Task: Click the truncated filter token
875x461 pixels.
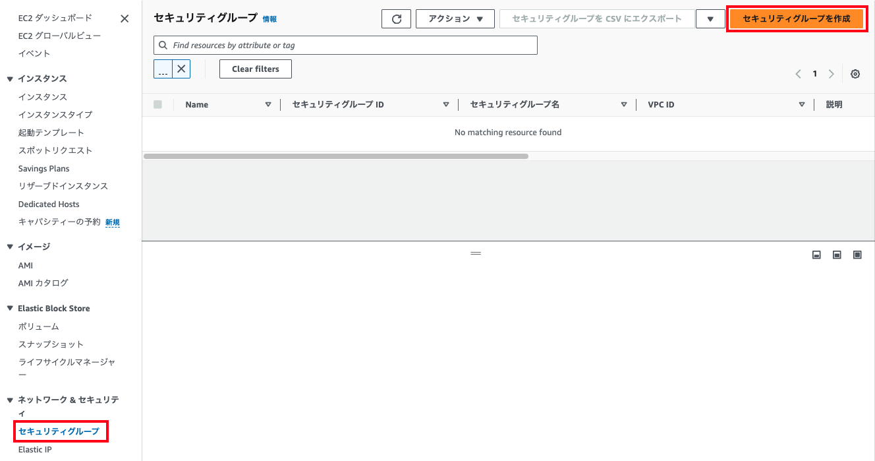Action: pos(163,69)
